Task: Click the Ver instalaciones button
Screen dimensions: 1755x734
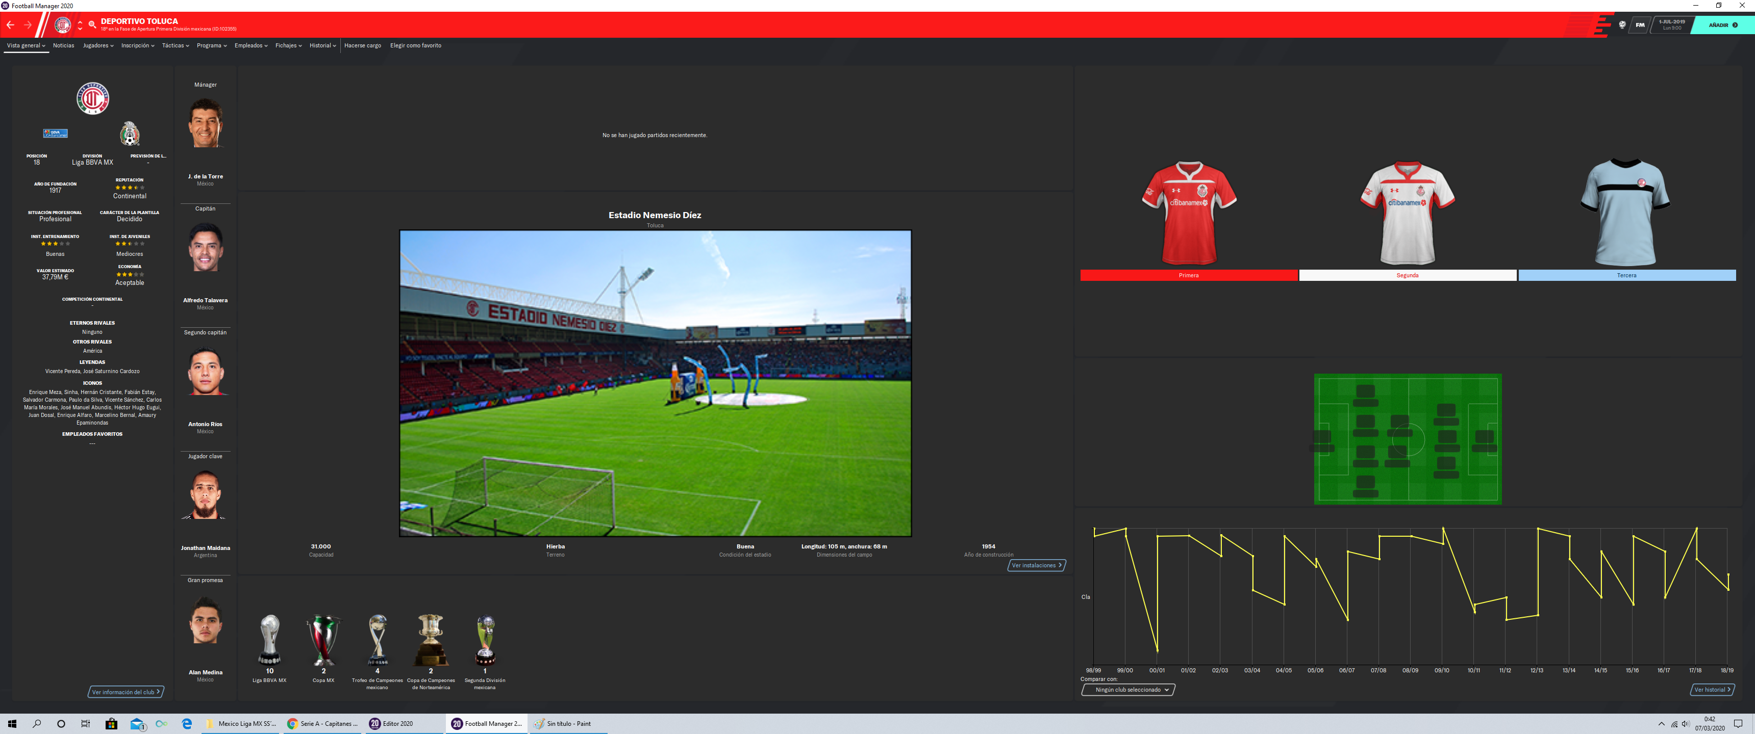Action: click(x=1036, y=565)
